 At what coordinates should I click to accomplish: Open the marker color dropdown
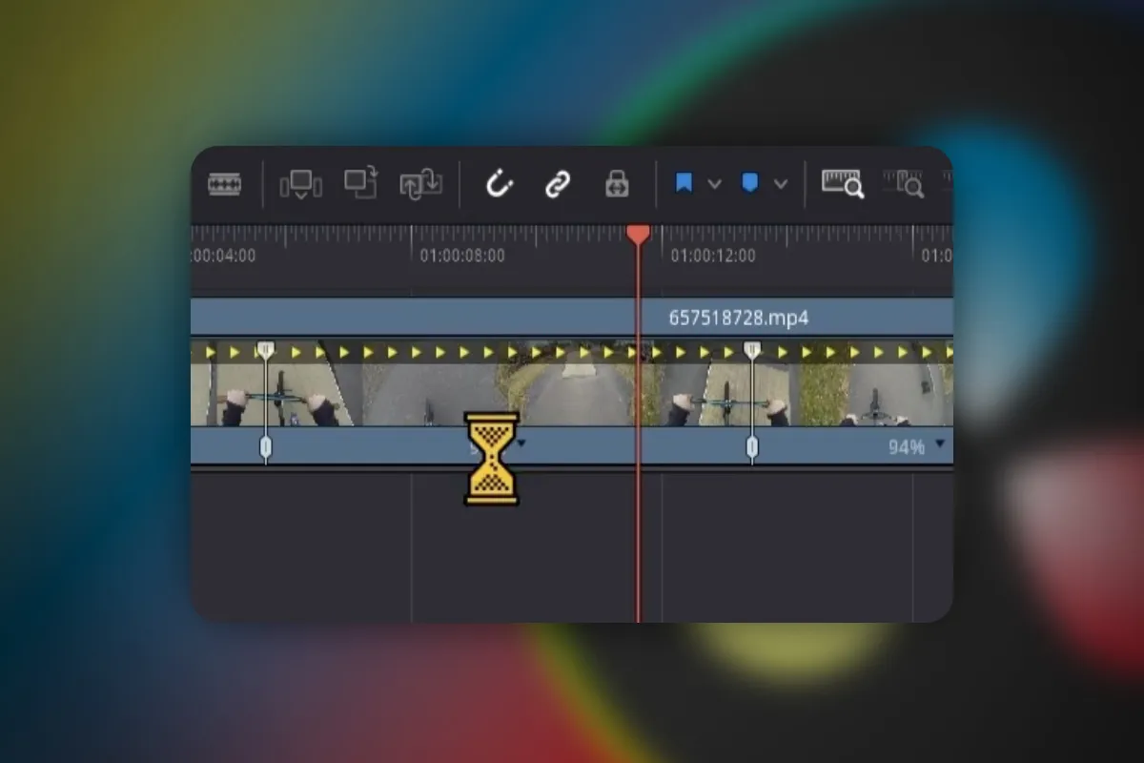pyautogui.click(x=781, y=184)
